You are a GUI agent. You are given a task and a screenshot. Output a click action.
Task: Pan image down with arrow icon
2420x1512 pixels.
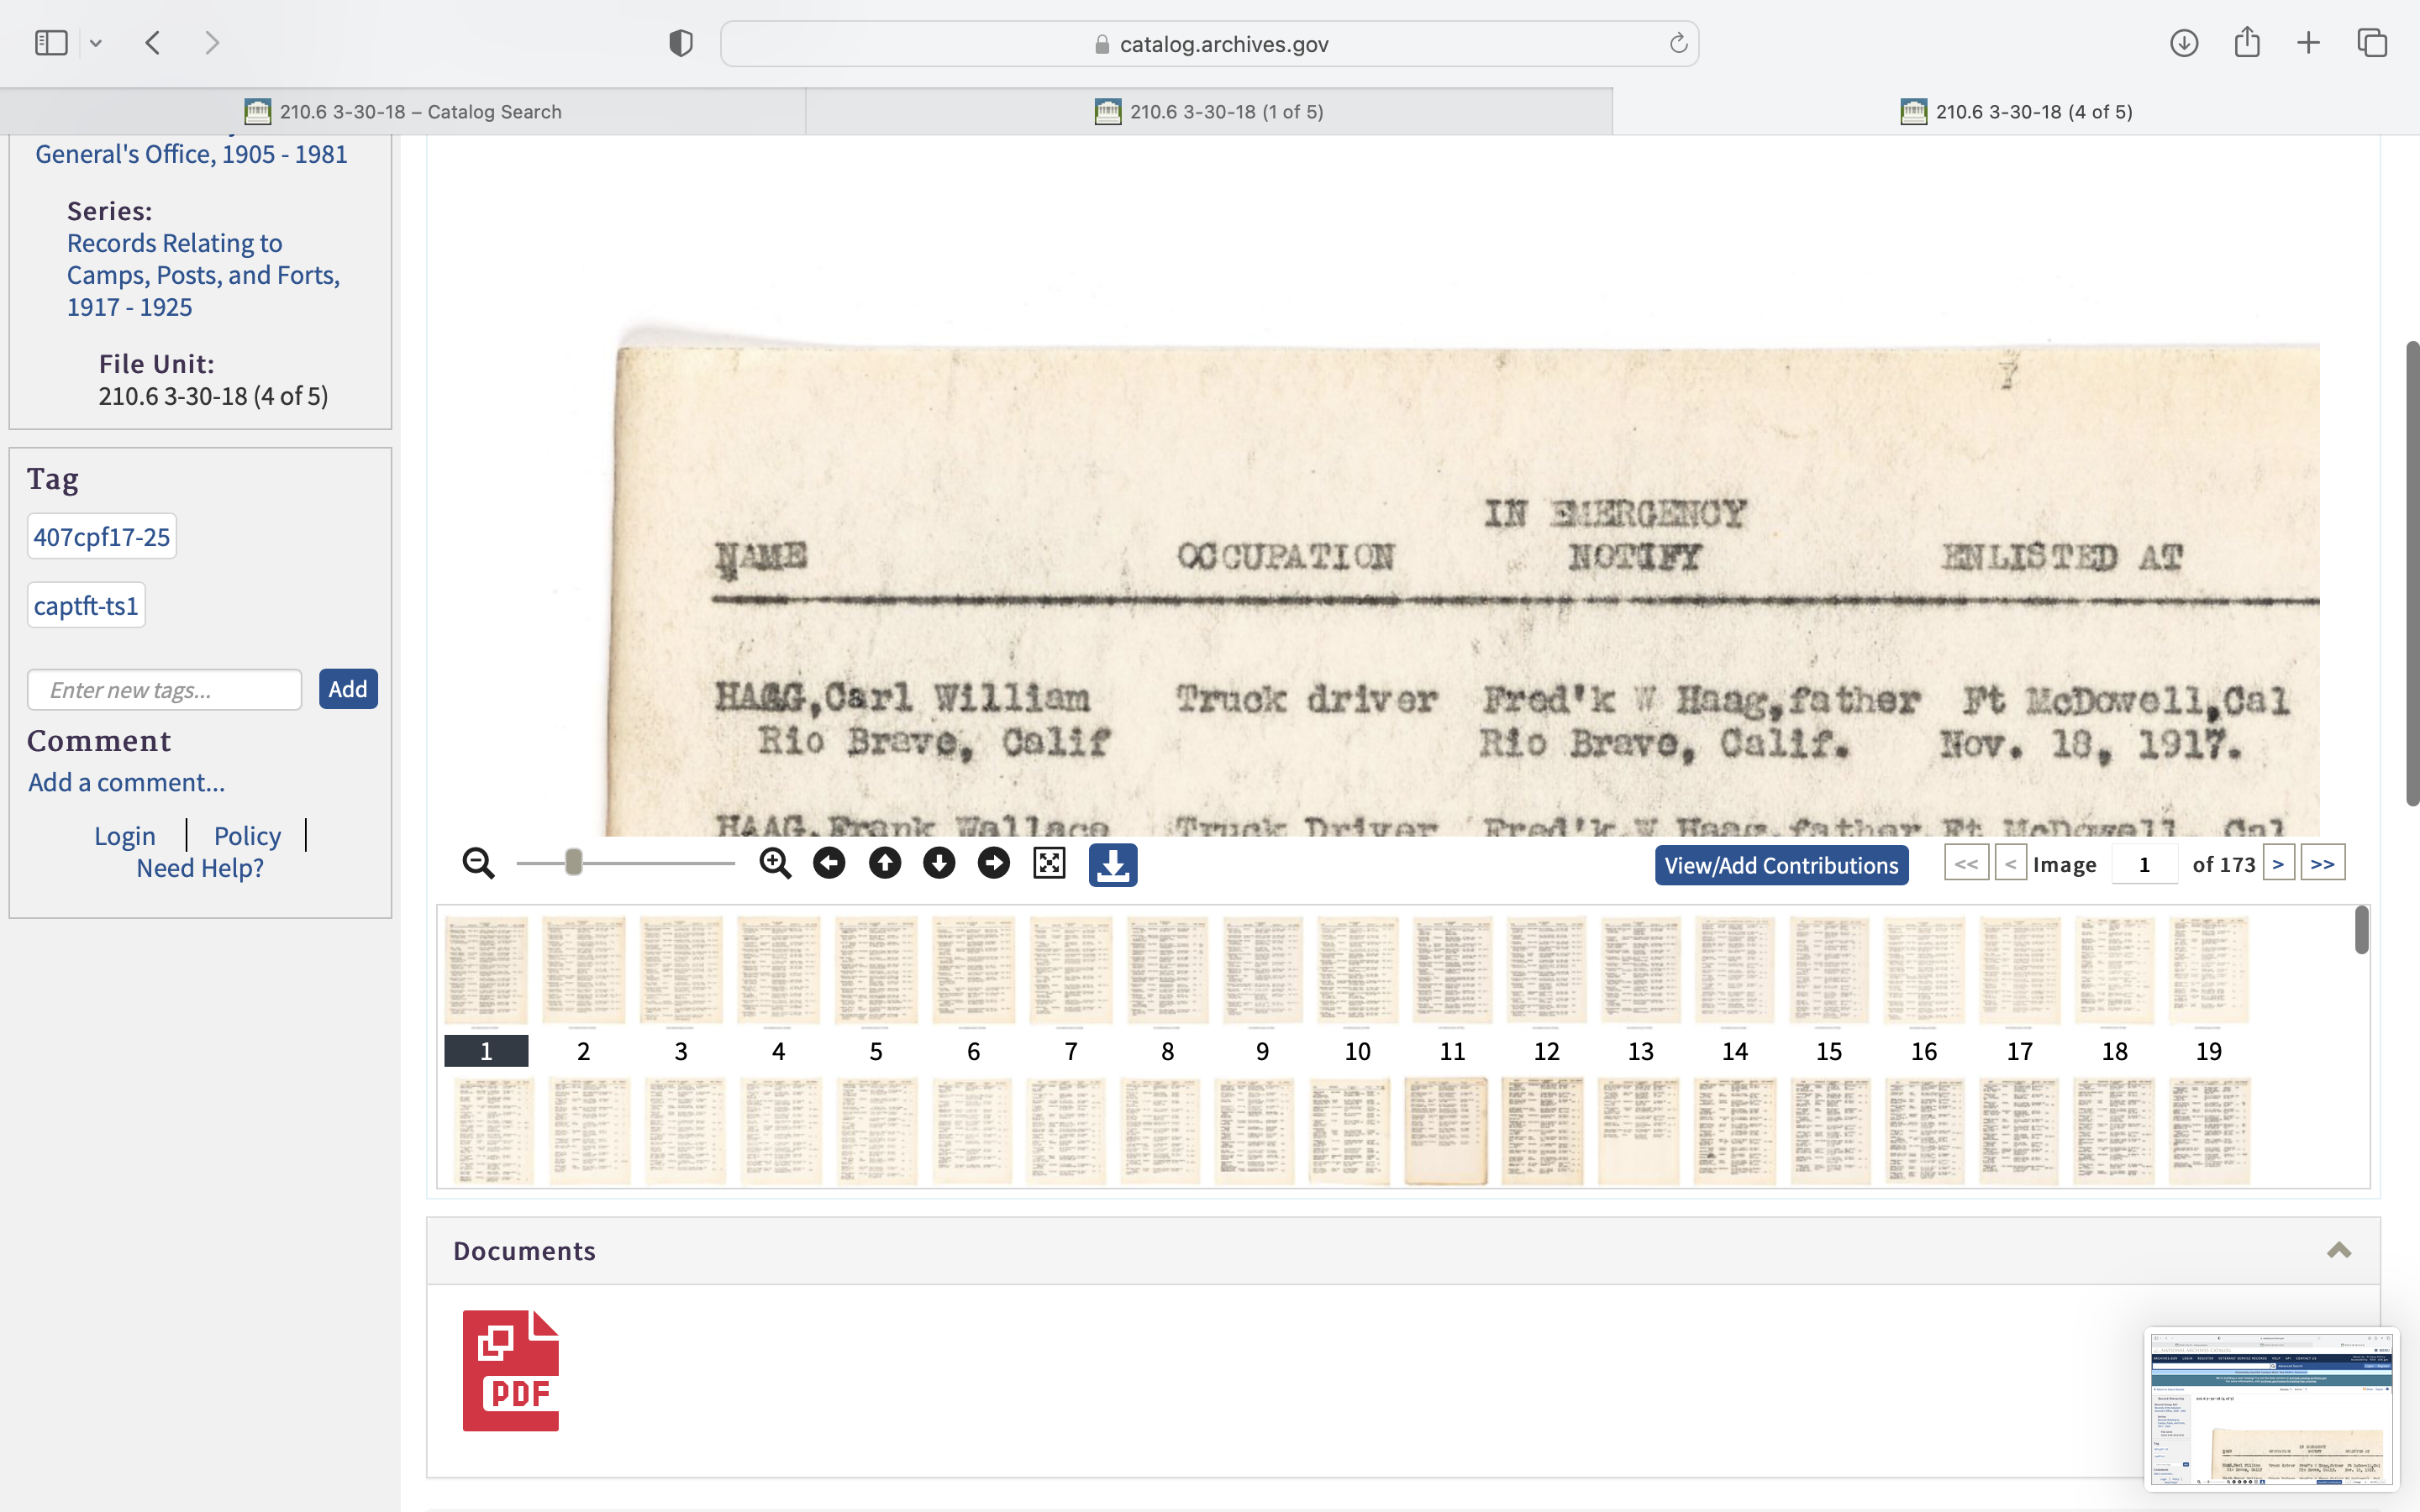click(939, 863)
